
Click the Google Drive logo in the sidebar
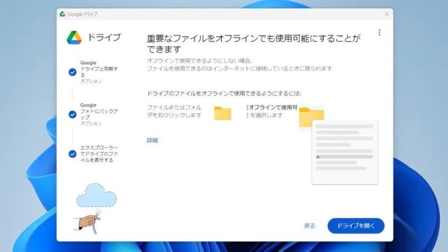tap(74, 38)
